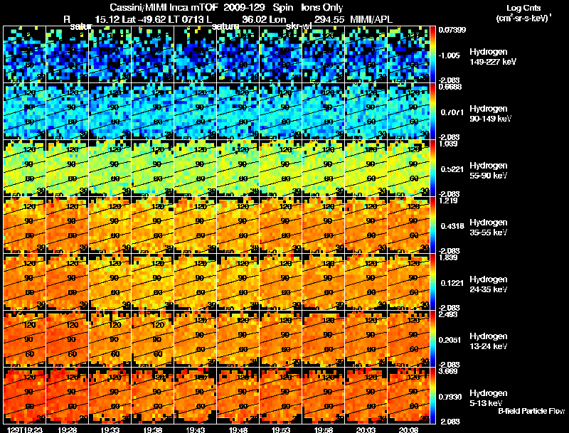Click the 0.2051 color scale value
This screenshot has height=433, width=569.
(452, 340)
